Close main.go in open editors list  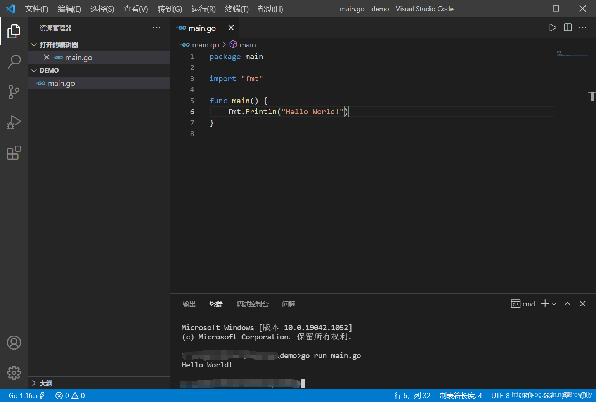click(47, 57)
